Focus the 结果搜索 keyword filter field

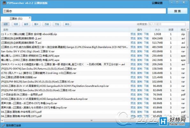167,24
